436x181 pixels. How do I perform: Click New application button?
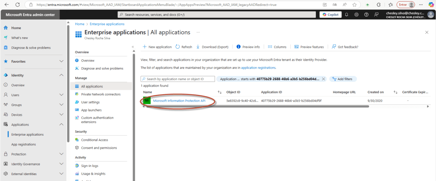tap(157, 47)
